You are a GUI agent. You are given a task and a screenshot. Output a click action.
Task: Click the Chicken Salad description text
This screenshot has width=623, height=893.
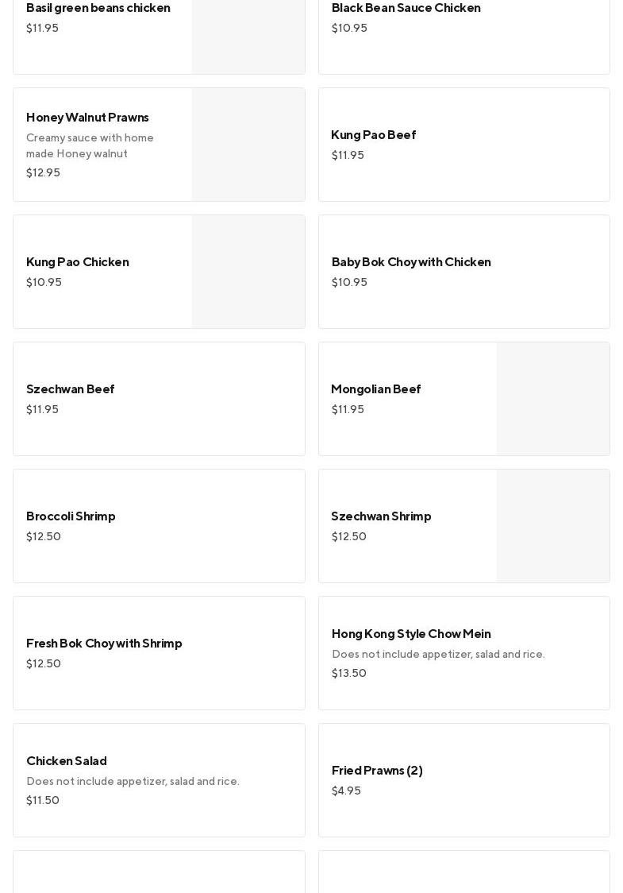(x=133, y=782)
